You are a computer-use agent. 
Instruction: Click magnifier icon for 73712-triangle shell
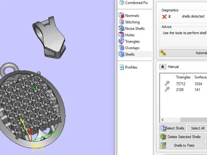click(x=167, y=84)
